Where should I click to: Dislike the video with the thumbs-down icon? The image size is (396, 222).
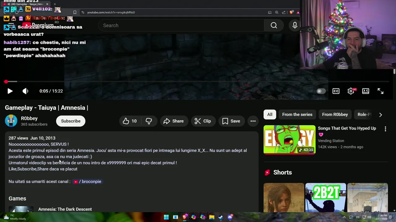pyautogui.click(x=149, y=121)
